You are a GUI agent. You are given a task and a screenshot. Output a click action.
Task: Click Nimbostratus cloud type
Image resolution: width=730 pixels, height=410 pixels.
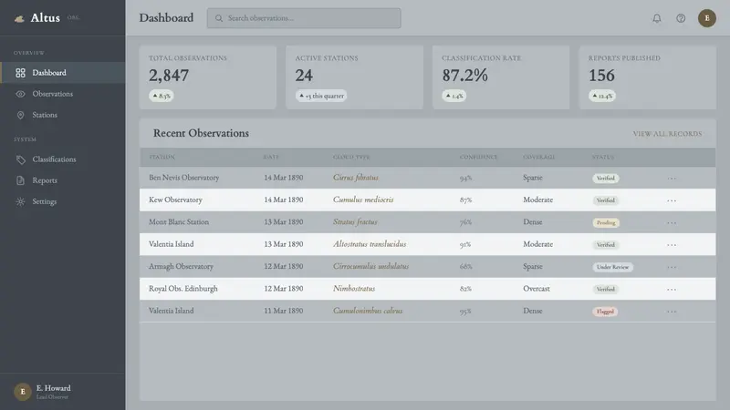(x=354, y=289)
